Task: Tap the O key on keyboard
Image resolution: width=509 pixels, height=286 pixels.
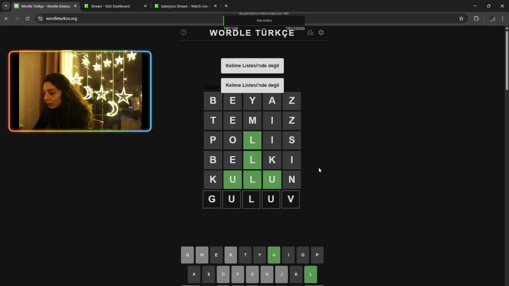Action: 303,255
